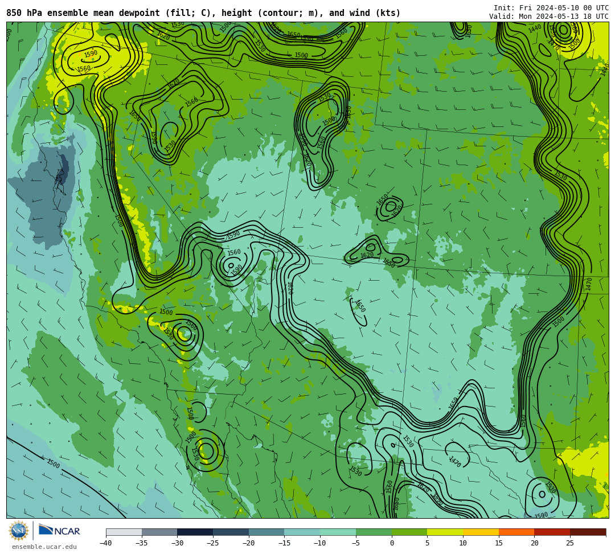
Task: Pick the amber 10 to 15 colorbar swatch
Action: (481, 532)
